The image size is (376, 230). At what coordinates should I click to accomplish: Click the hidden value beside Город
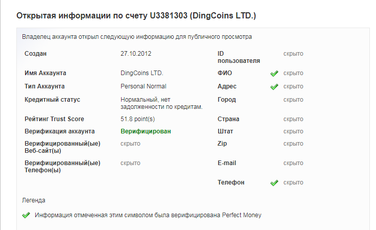pyautogui.click(x=293, y=100)
